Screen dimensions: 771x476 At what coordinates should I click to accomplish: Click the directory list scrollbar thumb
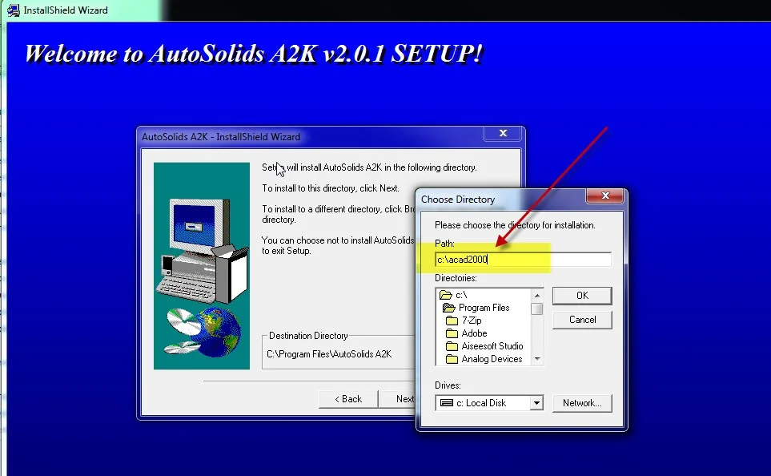(x=537, y=309)
